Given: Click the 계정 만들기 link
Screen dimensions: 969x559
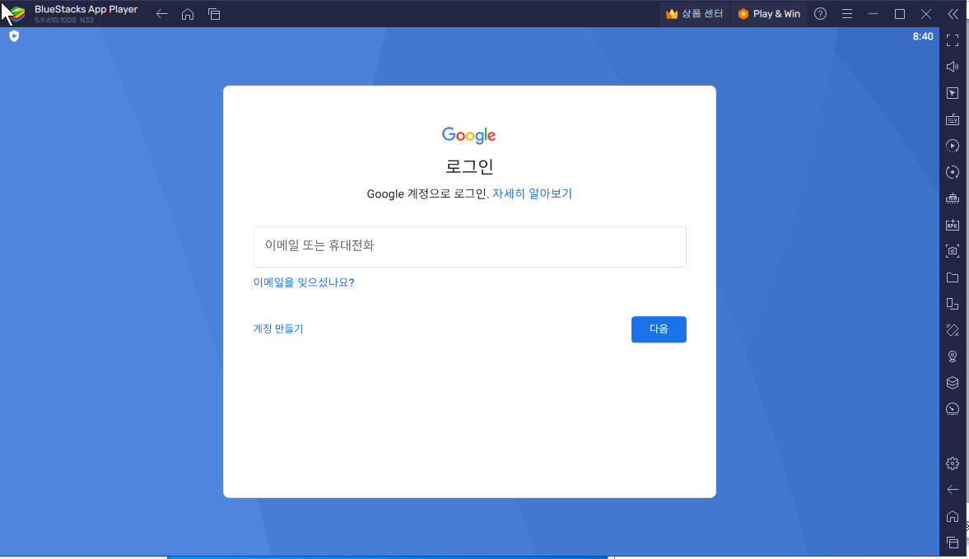Looking at the screenshot, I should [x=278, y=328].
